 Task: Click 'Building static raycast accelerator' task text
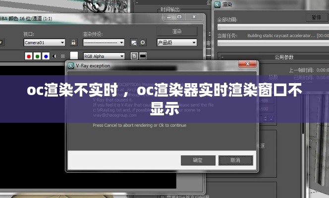[x=281, y=36]
